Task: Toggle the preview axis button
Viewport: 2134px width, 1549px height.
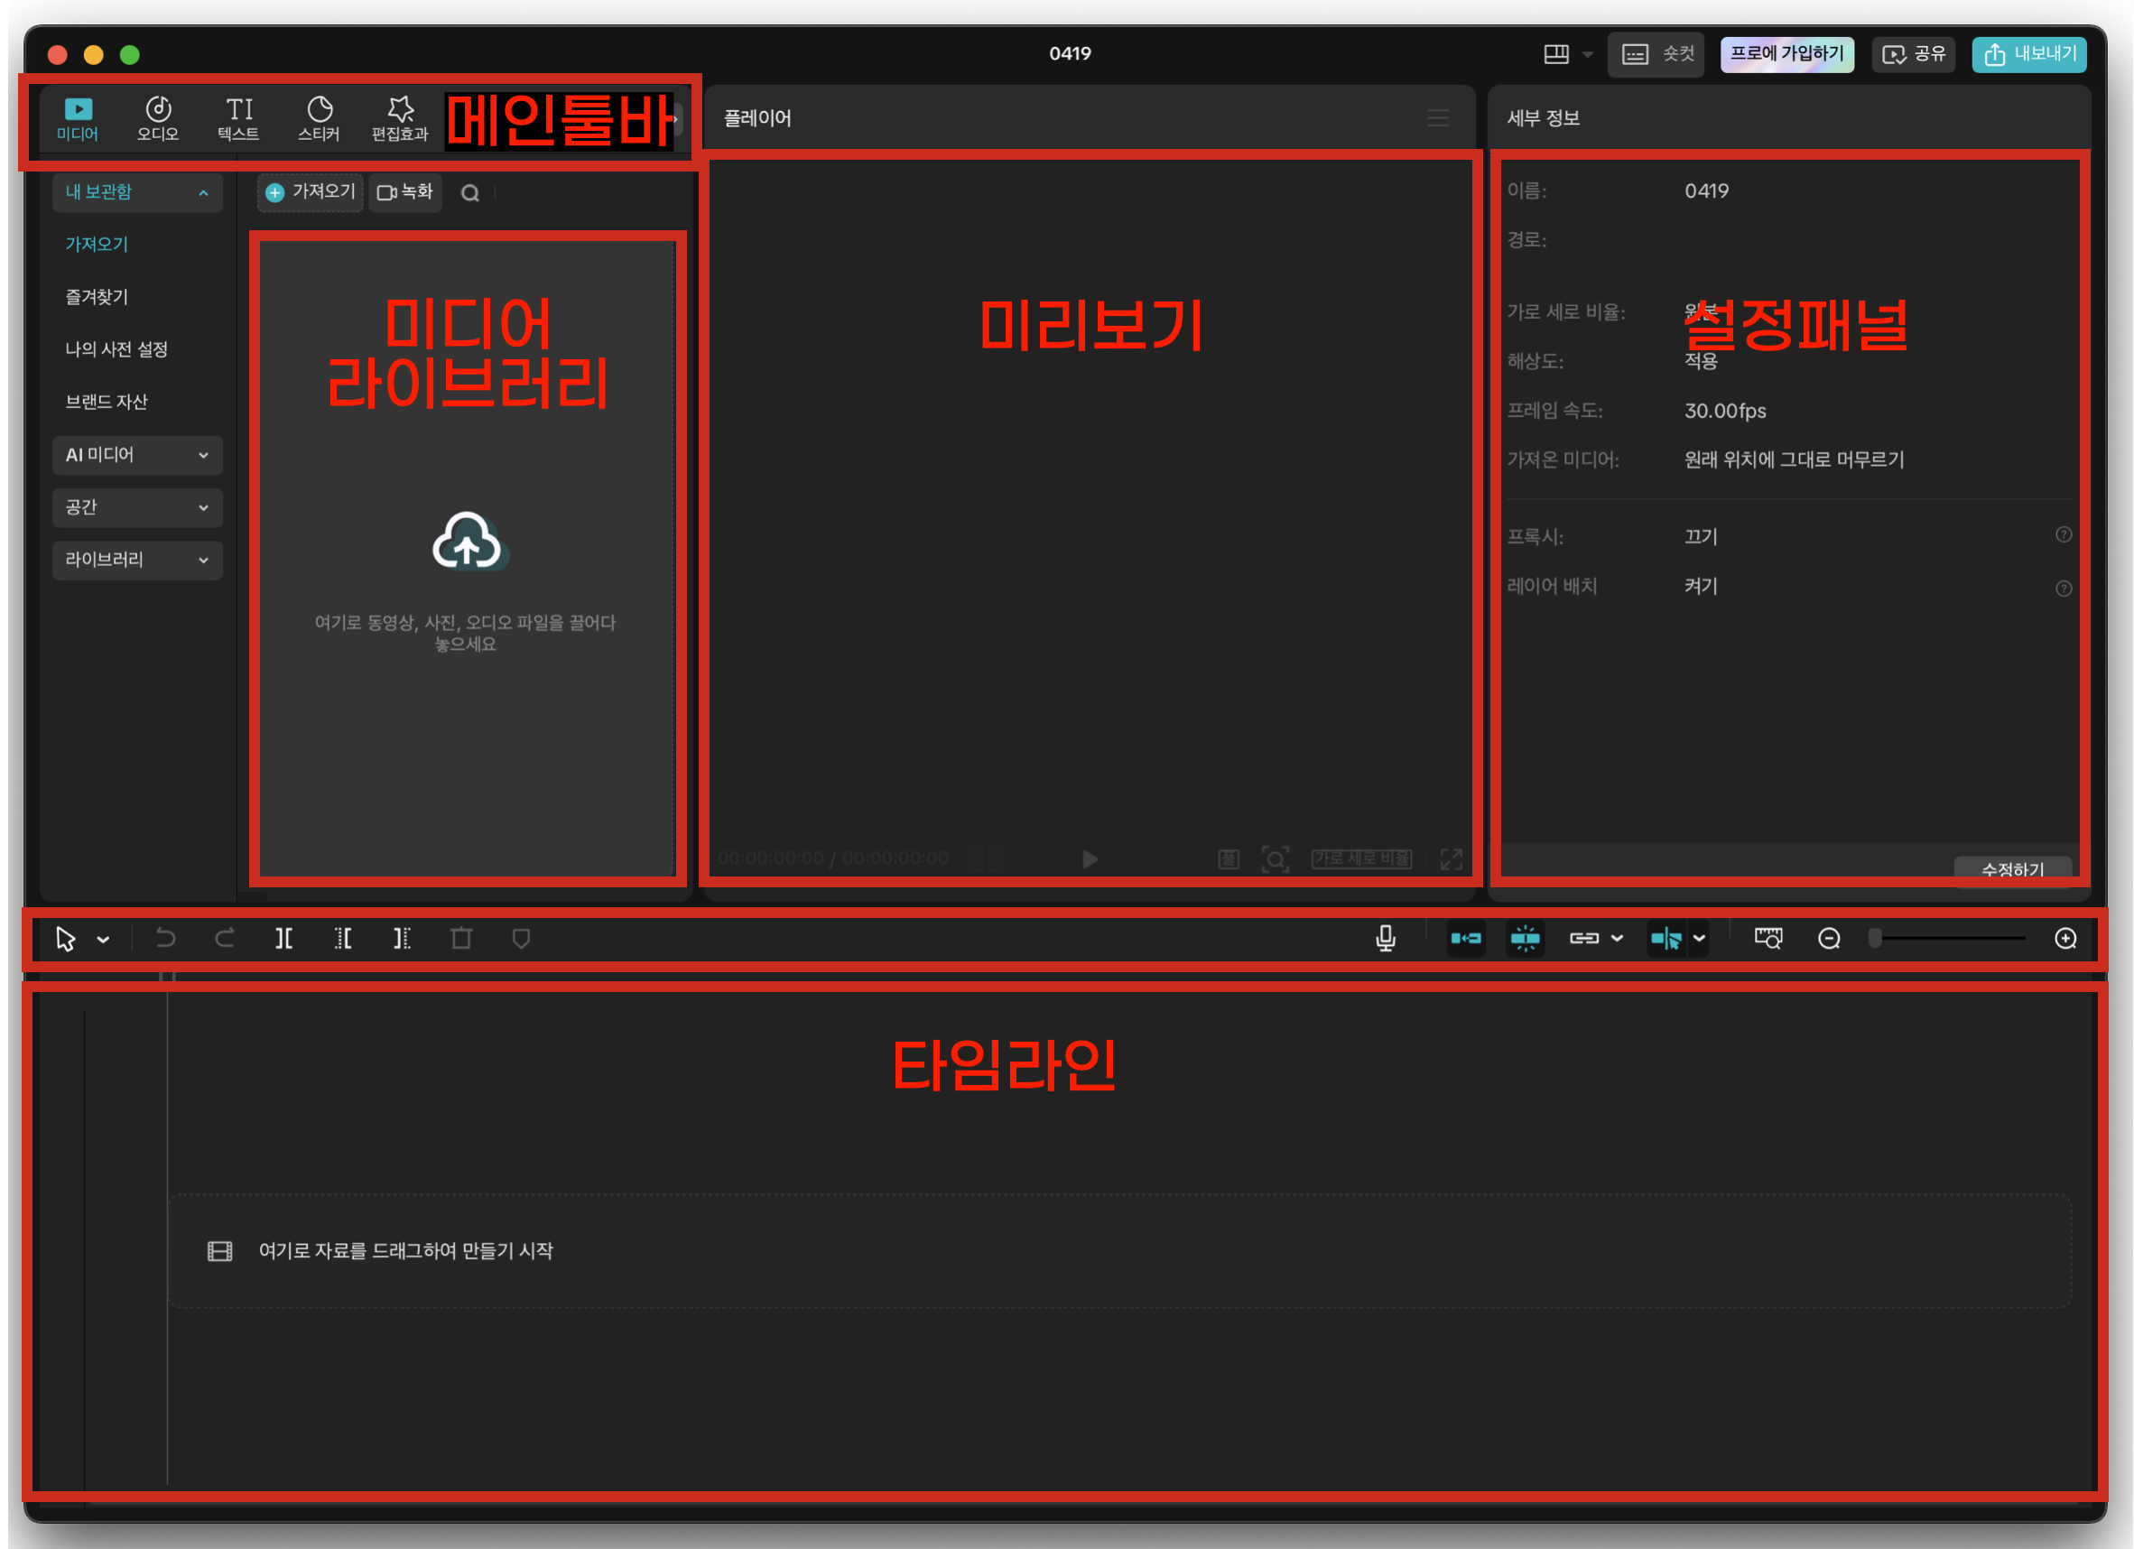Action: tap(1665, 938)
